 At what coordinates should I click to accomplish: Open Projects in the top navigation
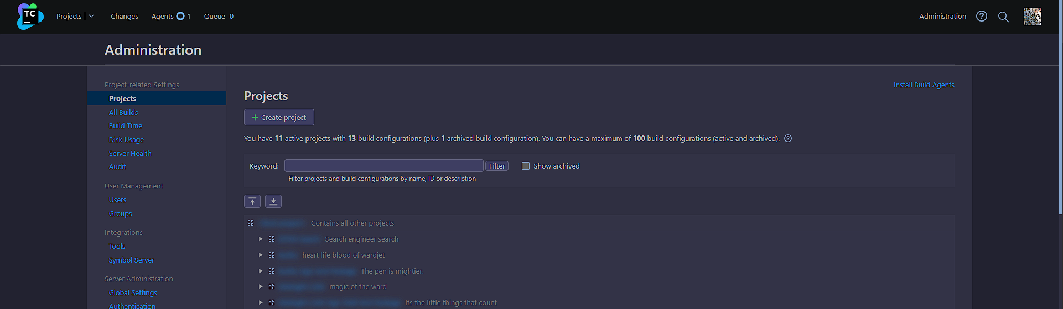point(69,16)
